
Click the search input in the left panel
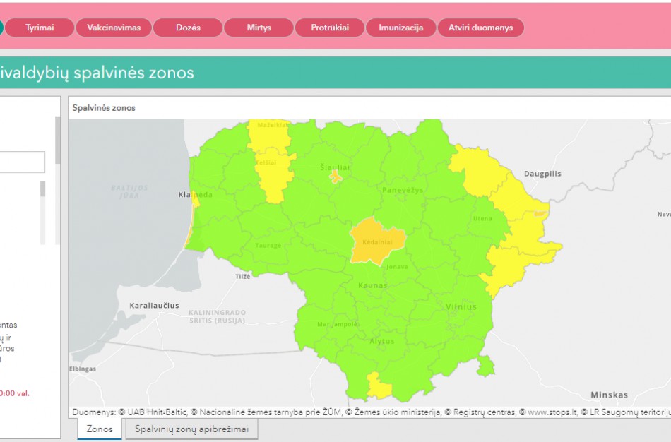[x=23, y=162]
